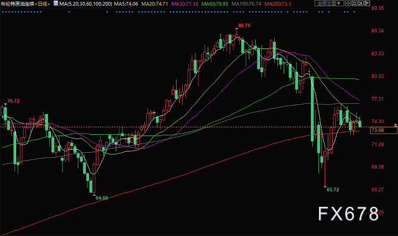Click the 83.33 axis value
The height and width of the screenshot is (236, 398).
pyautogui.click(x=377, y=53)
